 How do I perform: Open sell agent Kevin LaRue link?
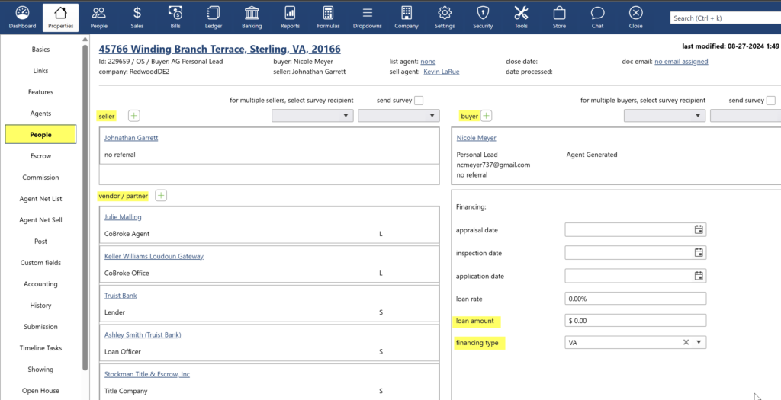[442, 72]
